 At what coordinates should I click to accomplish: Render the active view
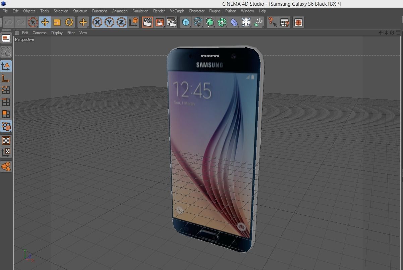click(x=147, y=22)
